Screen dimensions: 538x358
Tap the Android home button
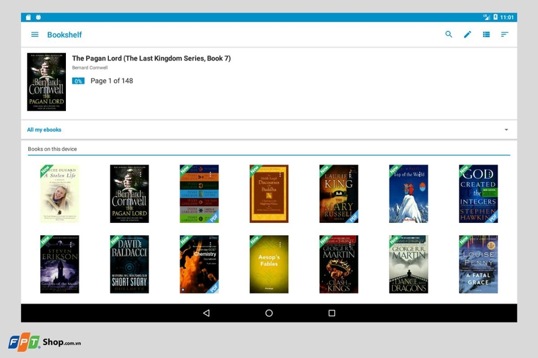point(269,313)
